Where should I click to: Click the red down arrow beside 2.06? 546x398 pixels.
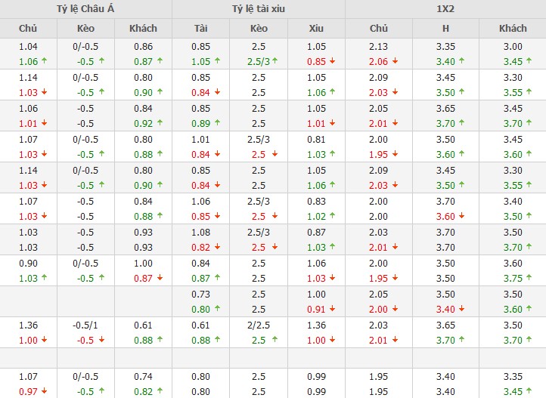[394, 62]
